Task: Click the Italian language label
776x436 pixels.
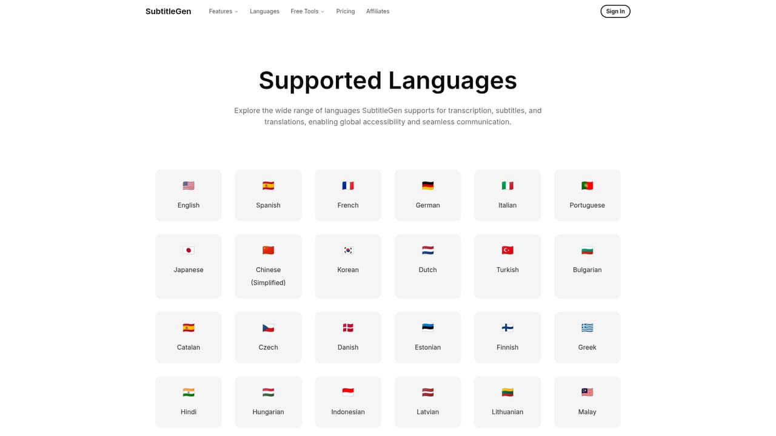Action: coord(507,205)
